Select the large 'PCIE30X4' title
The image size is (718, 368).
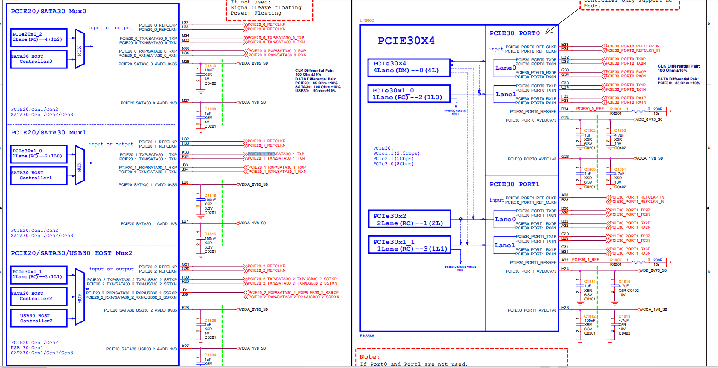(406, 41)
